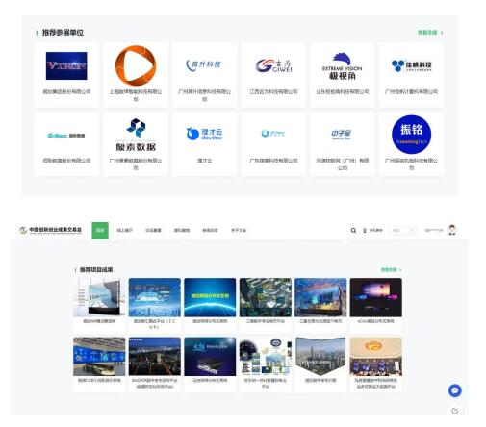Open the CIWEI company logo

pyautogui.click(x=273, y=65)
